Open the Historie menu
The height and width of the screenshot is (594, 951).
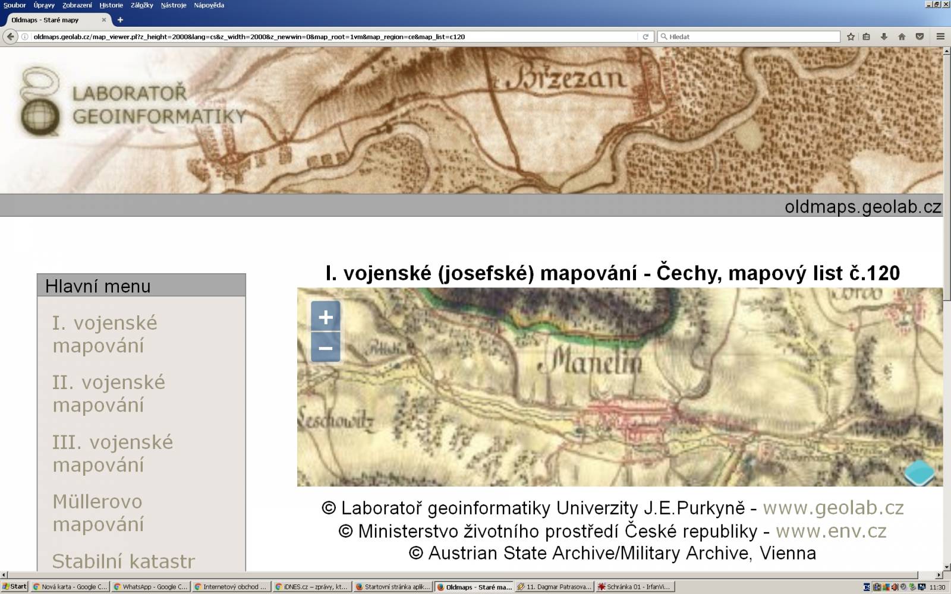coord(111,5)
